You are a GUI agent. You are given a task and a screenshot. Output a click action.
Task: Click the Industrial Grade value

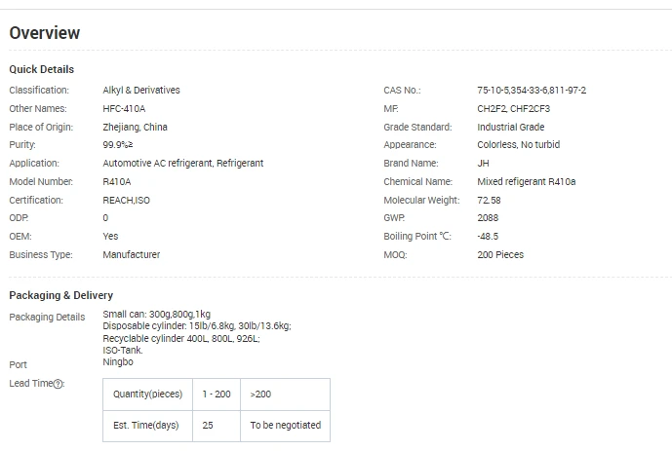[510, 127]
